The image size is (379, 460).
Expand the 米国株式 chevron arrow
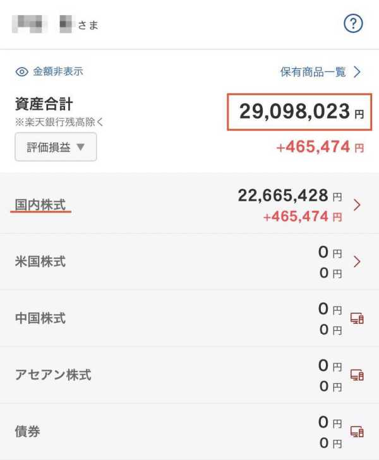pos(357,261)
